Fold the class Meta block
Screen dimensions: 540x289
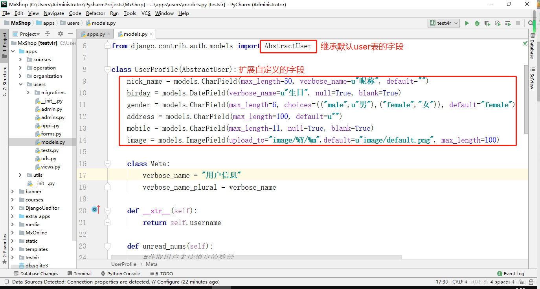[107, 163]
